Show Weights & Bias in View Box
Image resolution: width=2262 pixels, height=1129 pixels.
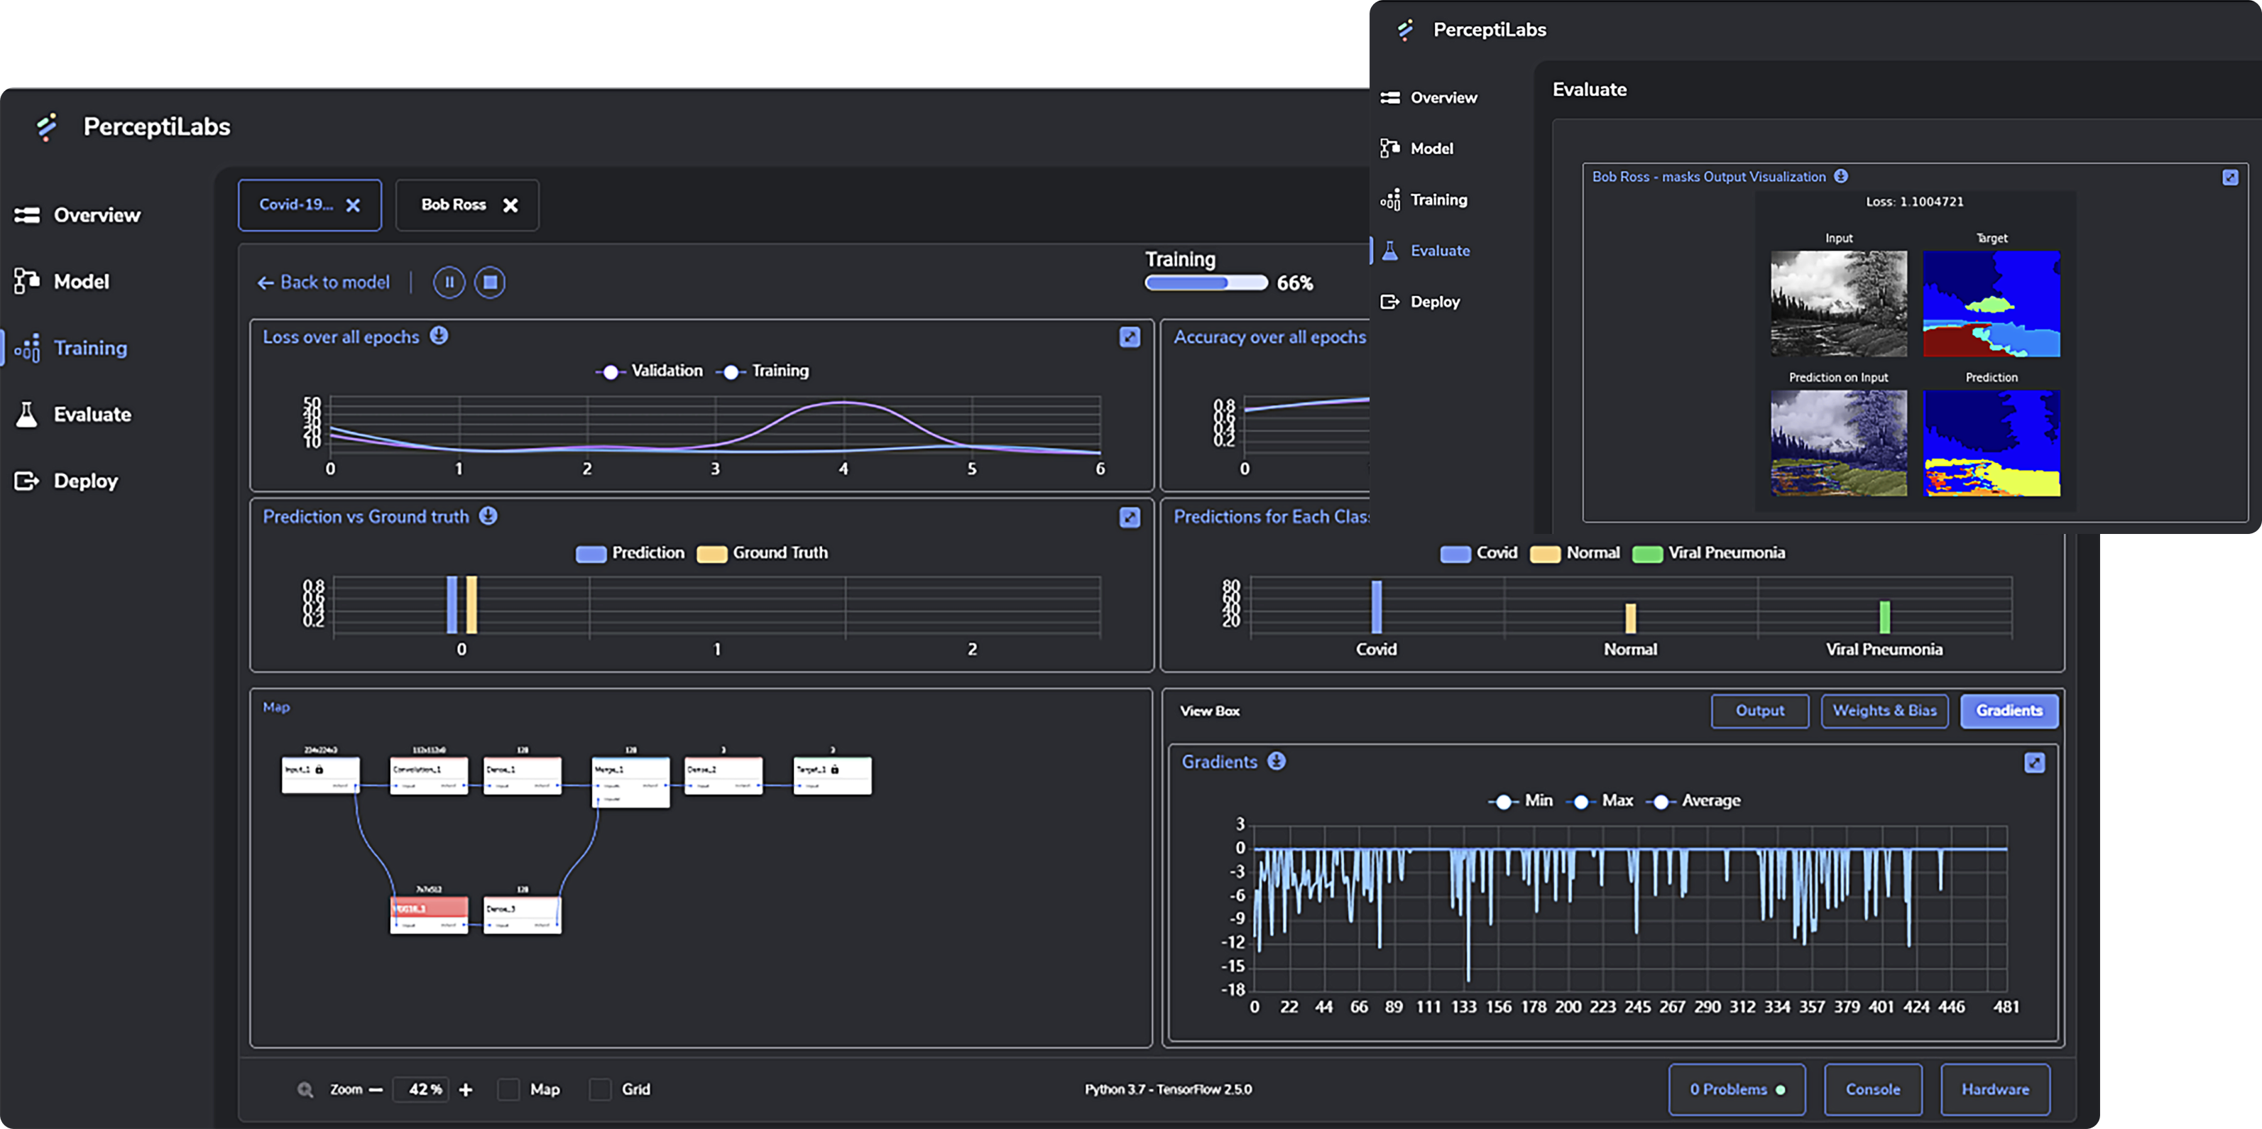1884,711
